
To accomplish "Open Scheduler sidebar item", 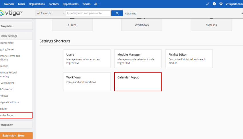I will click(x=4, y=109).
